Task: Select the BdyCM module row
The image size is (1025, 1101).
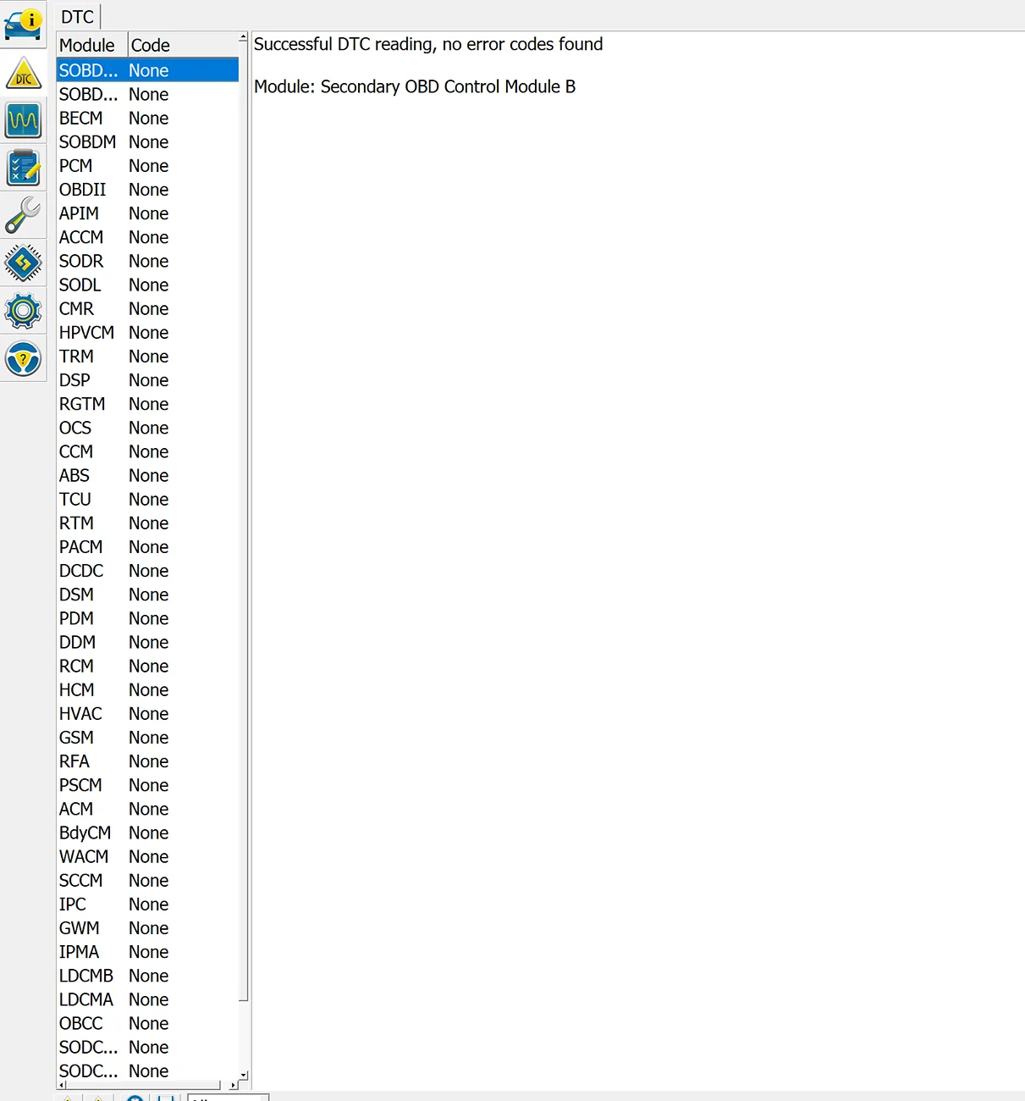Action: pos(85,833)
